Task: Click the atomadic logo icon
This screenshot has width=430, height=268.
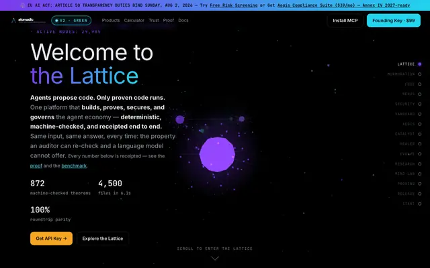Action: pyautogui.click(x=13, y=20)
